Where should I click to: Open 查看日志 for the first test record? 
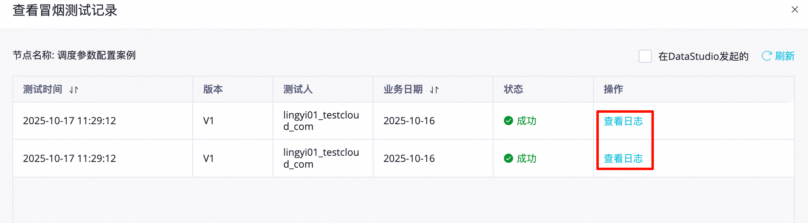point(623,121)
